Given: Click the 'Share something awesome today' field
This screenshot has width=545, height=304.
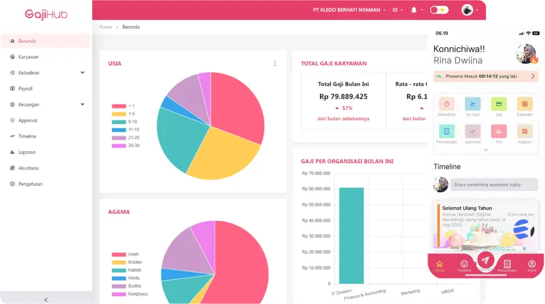Looking at the screenshot, I should click(494, 184).
